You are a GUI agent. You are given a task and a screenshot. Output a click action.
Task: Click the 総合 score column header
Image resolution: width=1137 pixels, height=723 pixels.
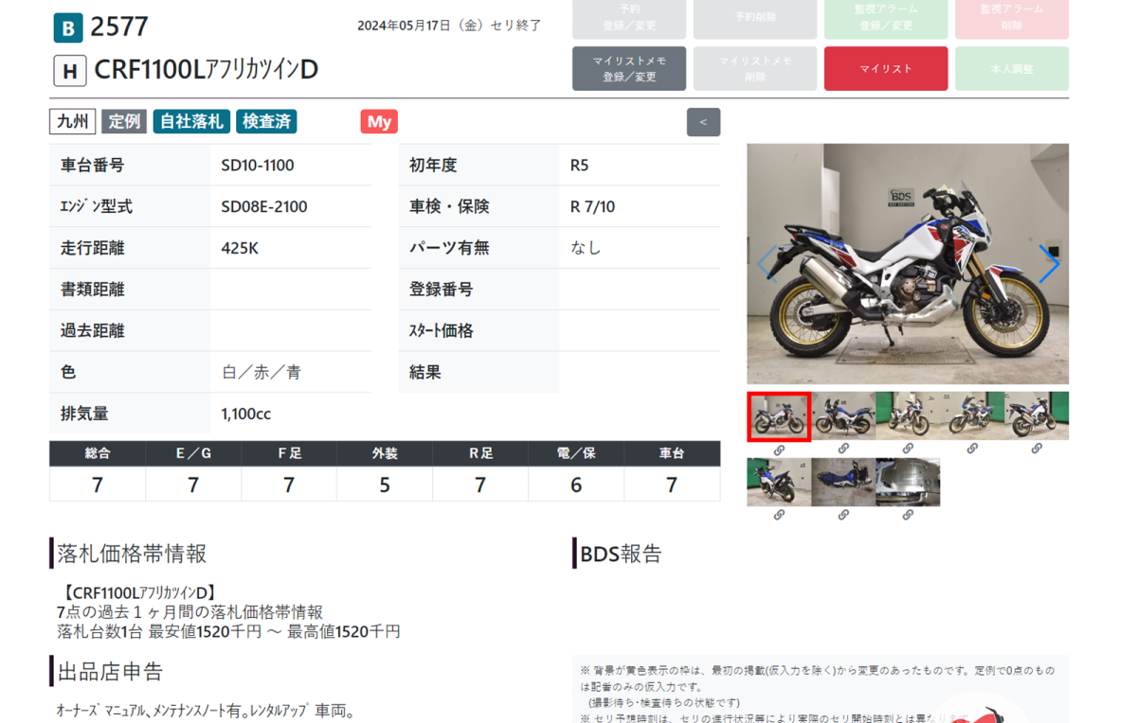click(x=98, y=453)
